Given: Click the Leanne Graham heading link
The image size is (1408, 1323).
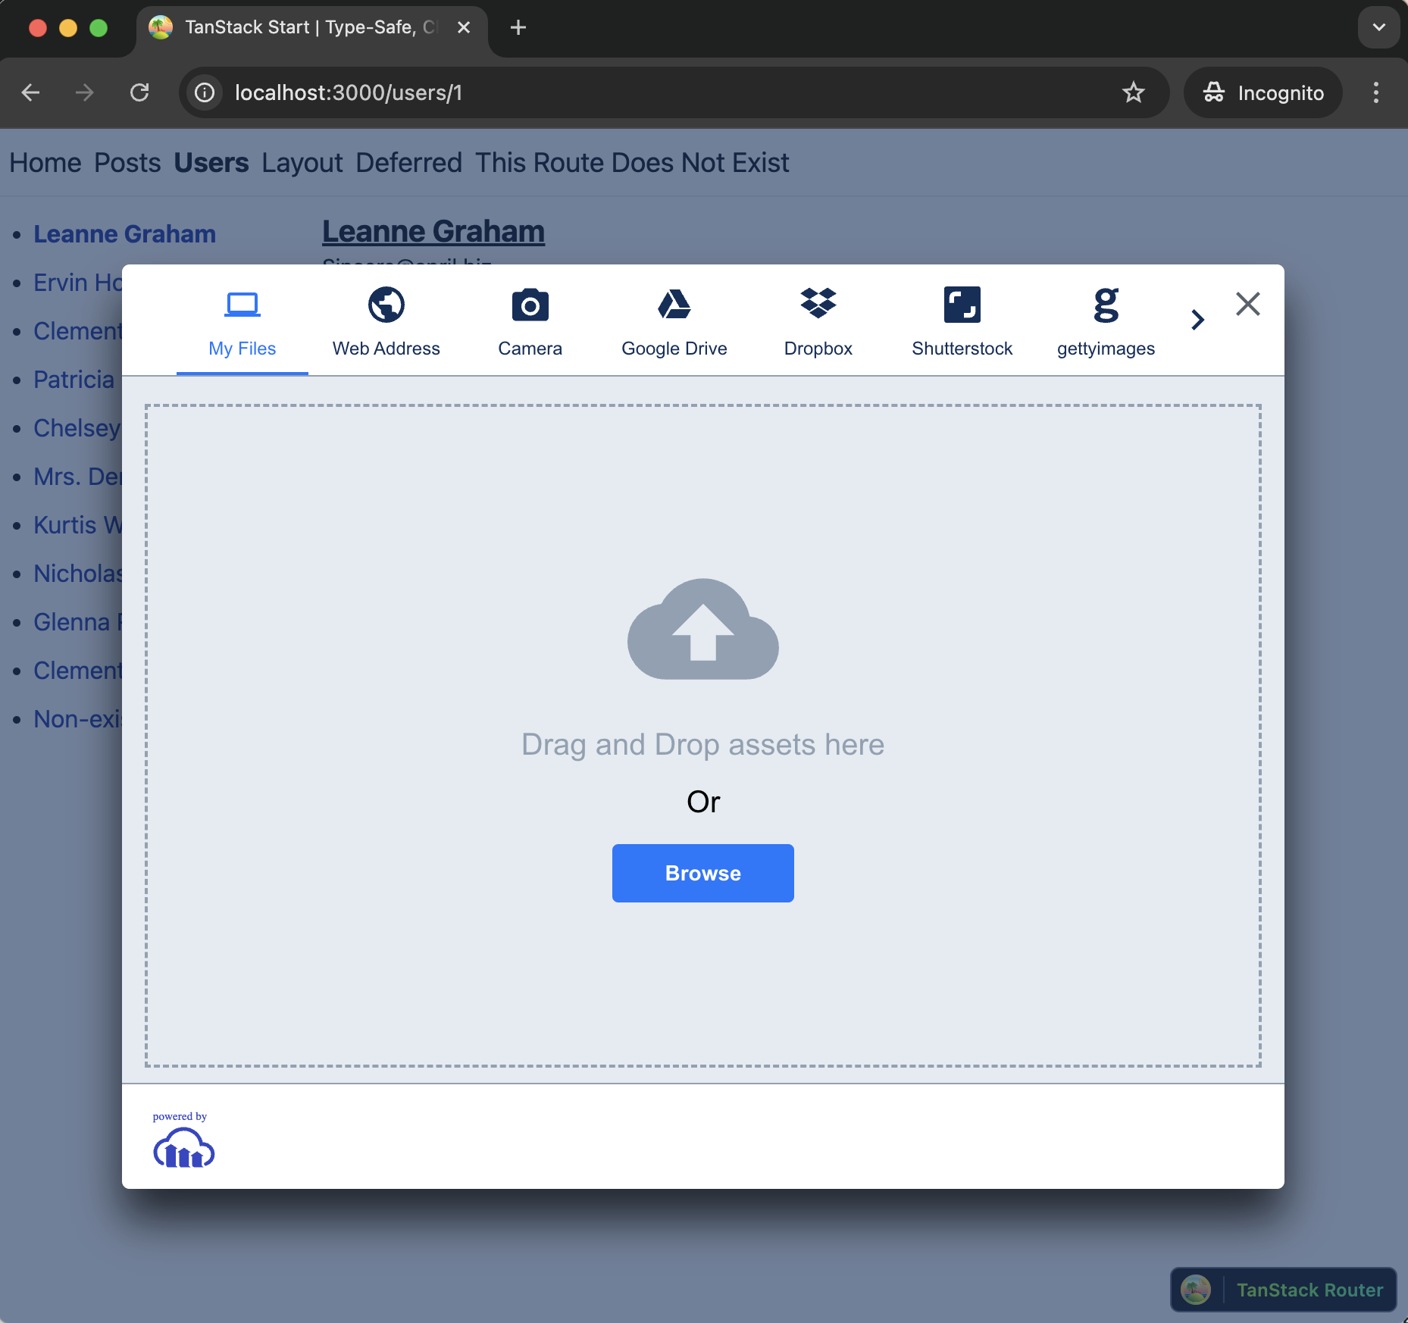Looking at the screenshot, I should pyautogui.click(x=433, y=232).
